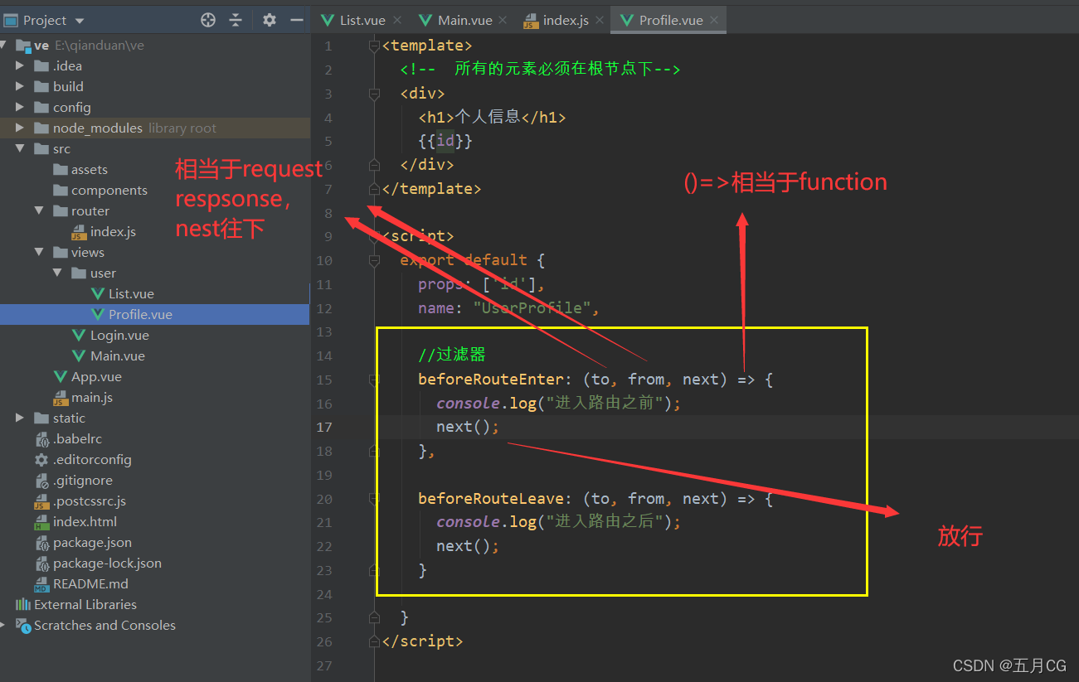Click the Vue icon of Login.vue
Viewport: 1079px width, 682px height.
[79, 335]
